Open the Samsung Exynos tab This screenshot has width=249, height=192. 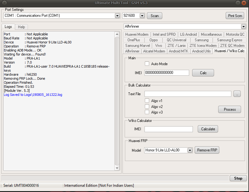coord(229,40)
